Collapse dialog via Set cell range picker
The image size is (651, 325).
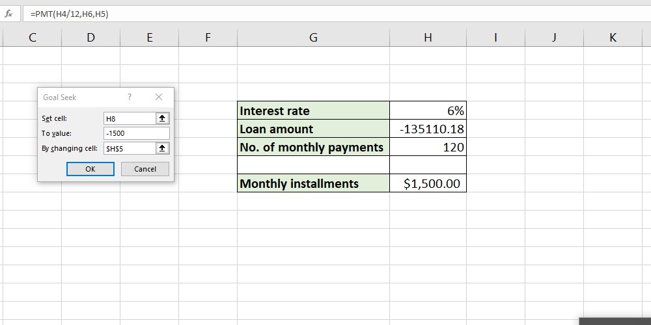click(162, 118)
